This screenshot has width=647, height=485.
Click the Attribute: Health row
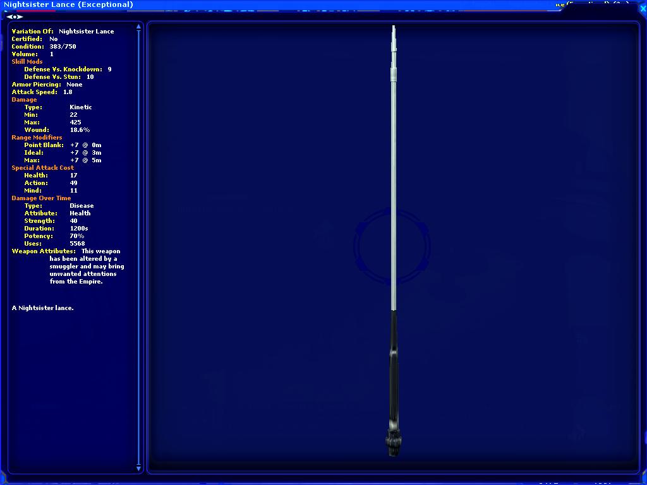tap(57, 213)
